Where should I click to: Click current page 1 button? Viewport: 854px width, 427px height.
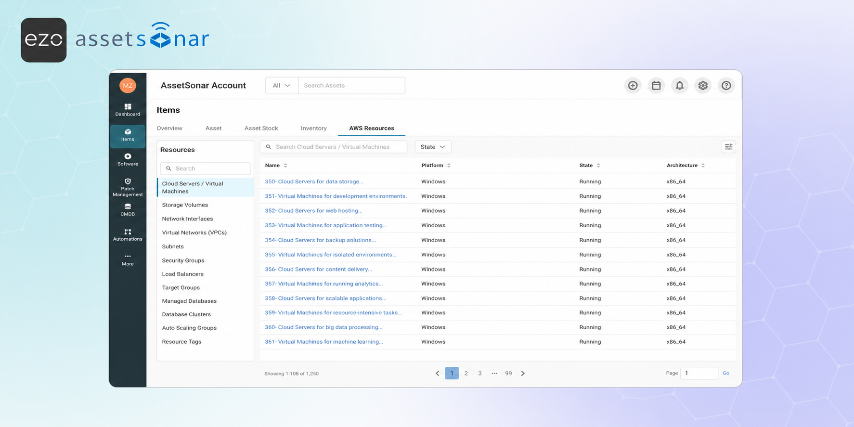pos(452,373)
